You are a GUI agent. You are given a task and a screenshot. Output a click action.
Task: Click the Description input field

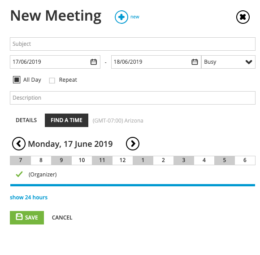pyautogui.click(x=133, y=98)
